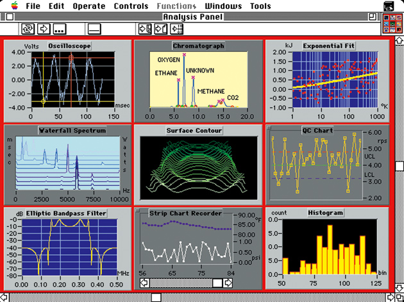Click the Strip Chart Recorder scrollbar thumb
The height and width of the screenshot is (302, 404).
click(x=218, y=283)
